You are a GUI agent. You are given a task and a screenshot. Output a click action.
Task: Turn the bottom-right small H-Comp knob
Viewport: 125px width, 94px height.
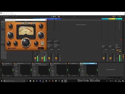tap(36, 43)
